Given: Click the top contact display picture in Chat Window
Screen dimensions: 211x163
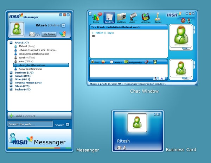Looking at the screenshot, I should [x=181, y=36].
